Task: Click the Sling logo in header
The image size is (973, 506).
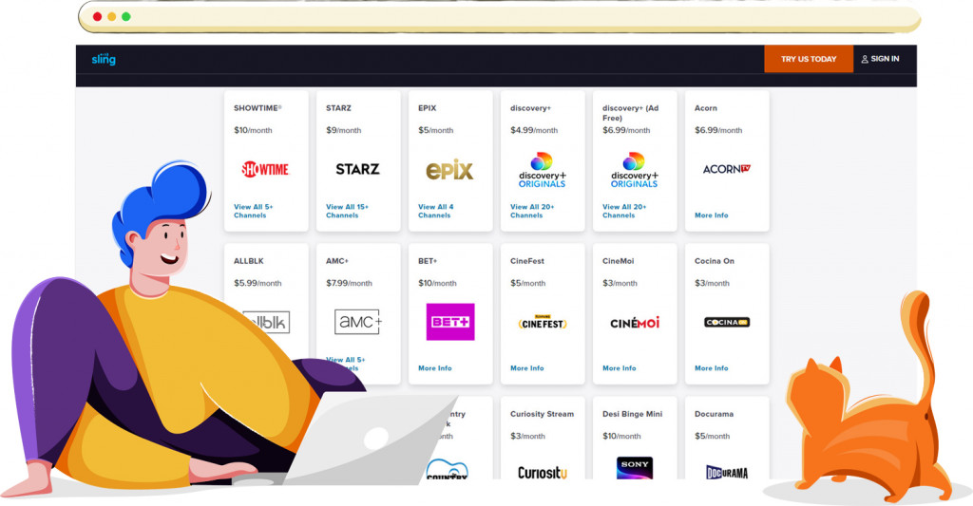Action: [x=104, y=59]
